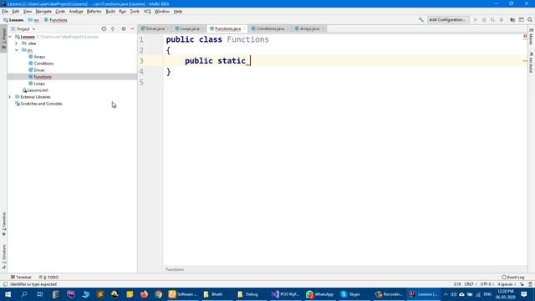This screenshot has width=535, height=301.
Task: Close the Functions.java tab
Action: coord(244,29)
